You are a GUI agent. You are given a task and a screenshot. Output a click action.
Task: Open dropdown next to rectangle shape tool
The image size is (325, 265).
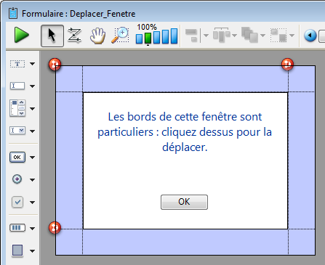33,251
